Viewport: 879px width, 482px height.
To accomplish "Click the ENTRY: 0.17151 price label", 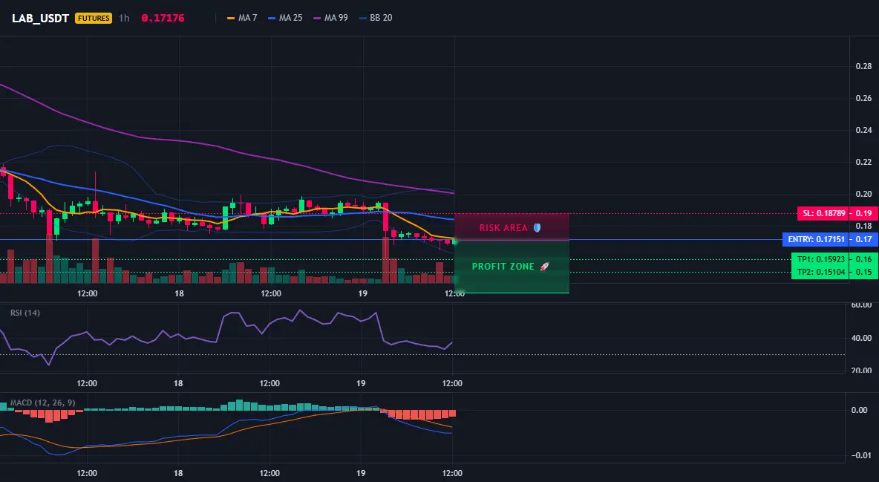I will tap(816, 240).
